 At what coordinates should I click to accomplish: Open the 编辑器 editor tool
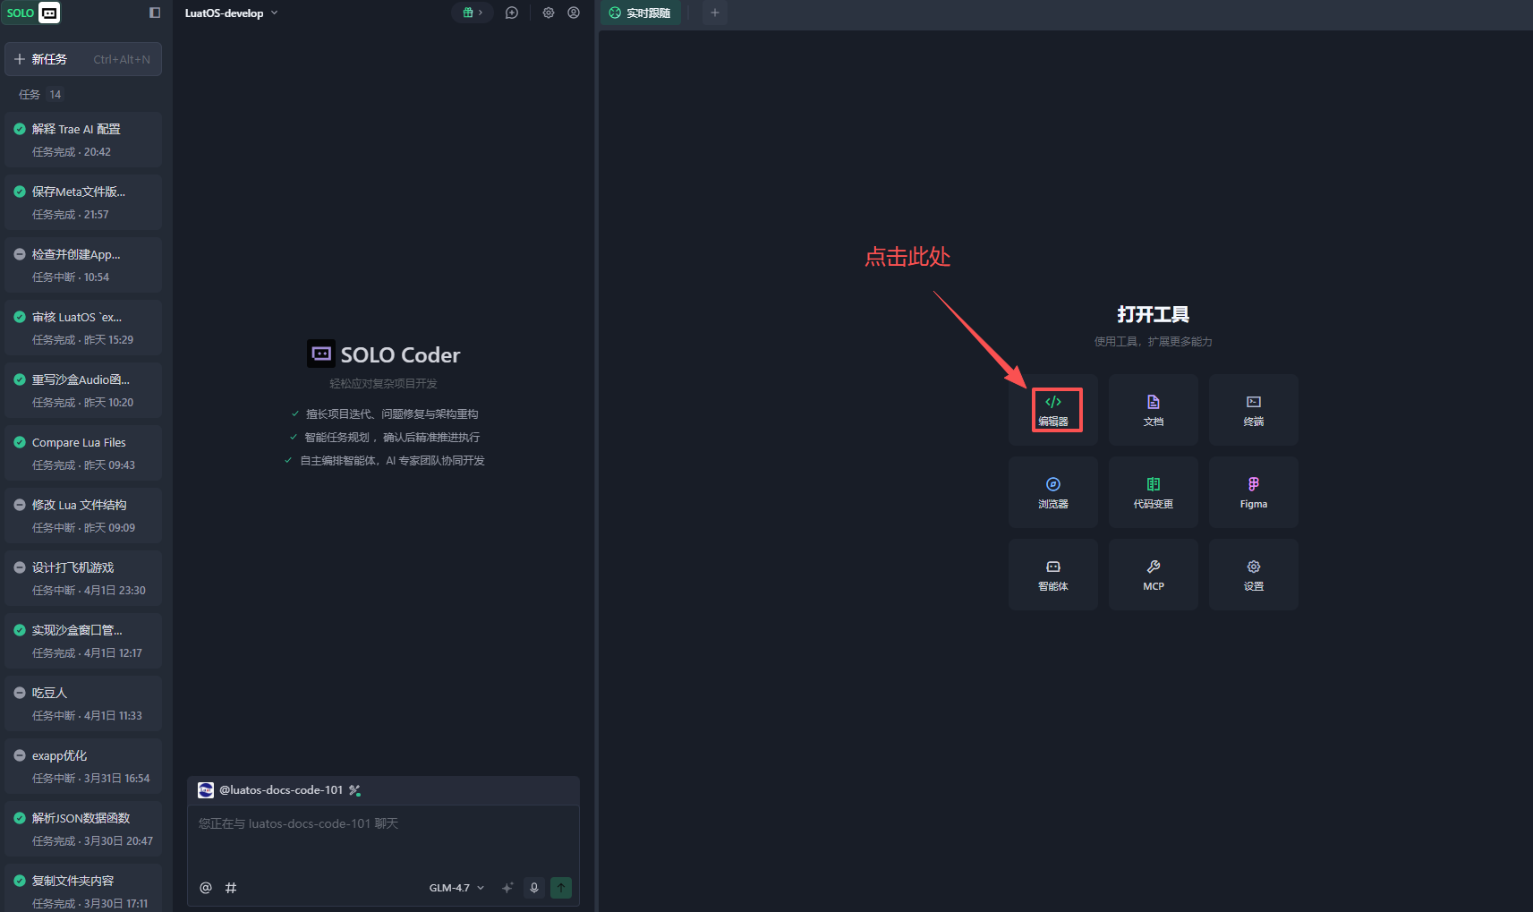(1053, 410)
